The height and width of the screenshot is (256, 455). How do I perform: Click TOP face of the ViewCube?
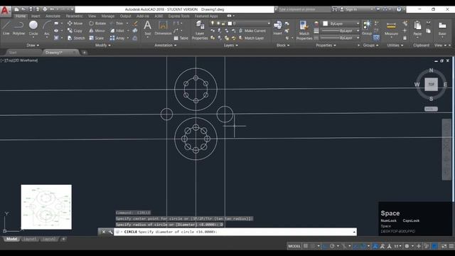432,85
